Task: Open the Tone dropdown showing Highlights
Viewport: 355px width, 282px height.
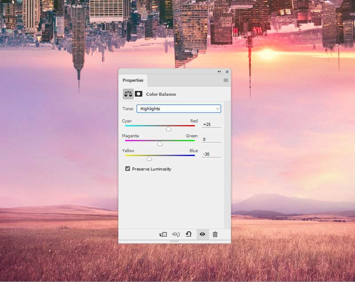Action: [x=178, y=109]
